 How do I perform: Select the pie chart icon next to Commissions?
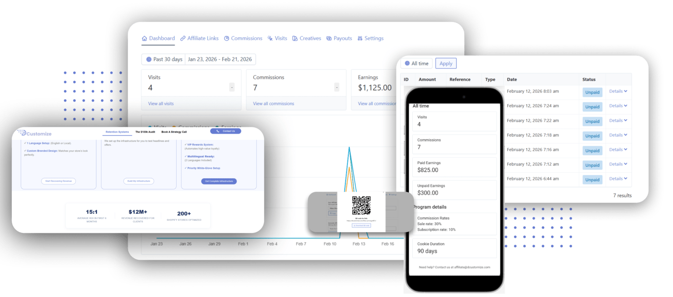(227, 38)
